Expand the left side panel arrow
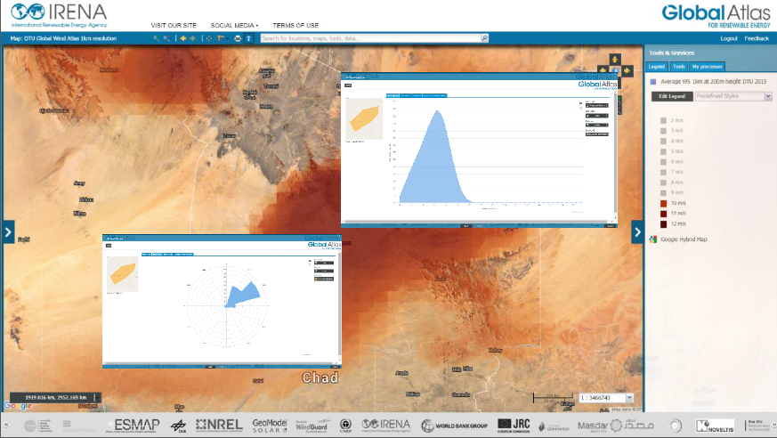Viewport: 777px width, 438px height. (7, 232)
